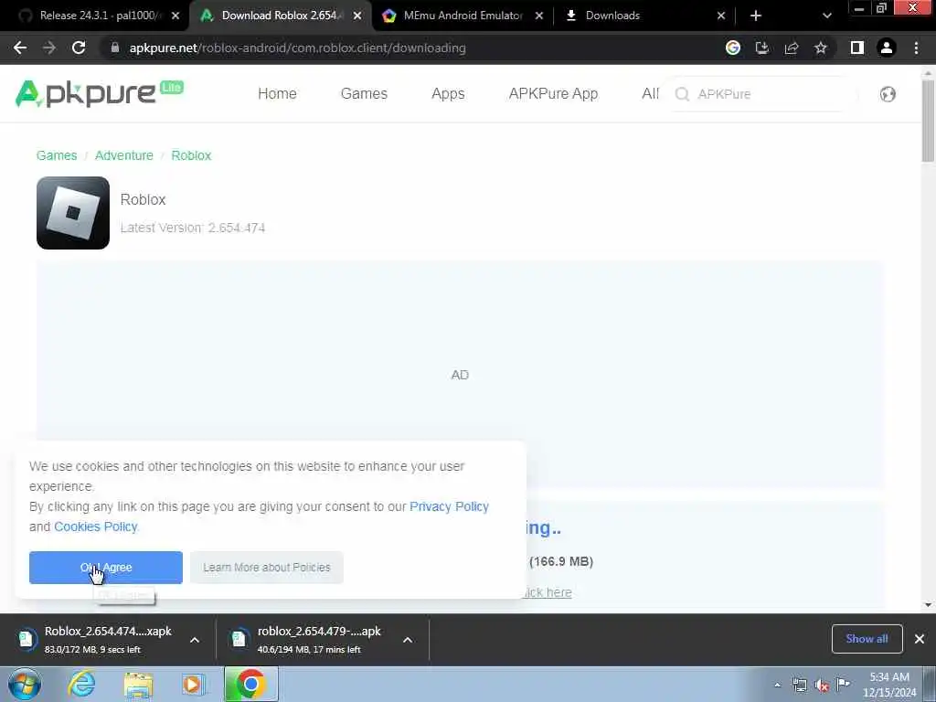
Task: Open the media player taskbar icon
Action: click(194, 684)
